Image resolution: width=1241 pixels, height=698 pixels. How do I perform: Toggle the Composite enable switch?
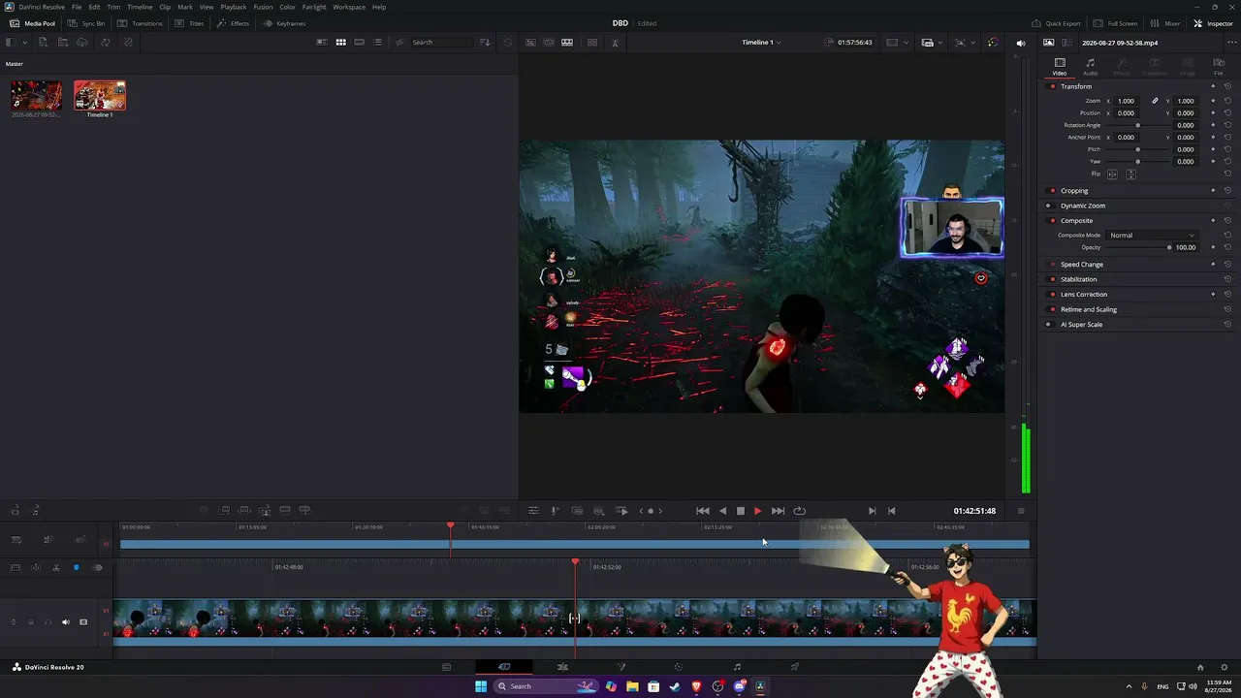1052,221
